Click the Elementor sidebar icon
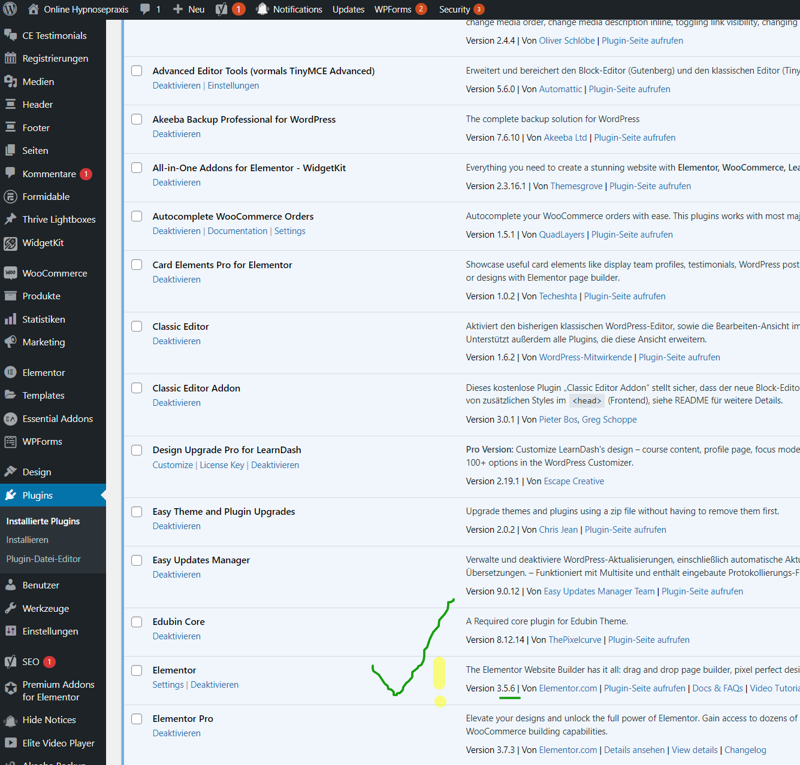Viewport: 800px width, 765px height. (x=10, y=372)
